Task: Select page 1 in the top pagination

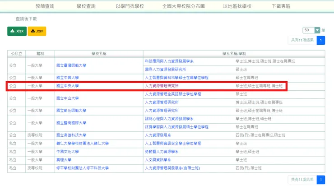Action: click(x=321, y=40)
